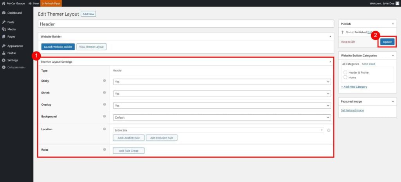Click the Set featured image link

click(352, 110)
